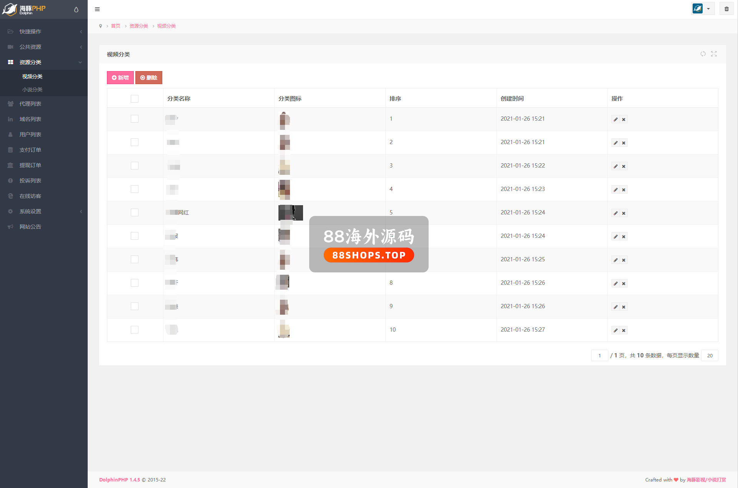Open 小说分类 in the sidebar
The height and width of the screenshot is (488, 738).
(32, 90)
